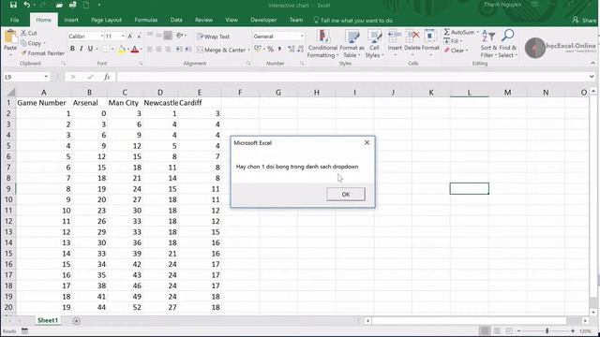Image resolution: width=600 pixels, height=337 pixels.
Task: Toggle Wrap Text
Action: (x=213, y=37)
